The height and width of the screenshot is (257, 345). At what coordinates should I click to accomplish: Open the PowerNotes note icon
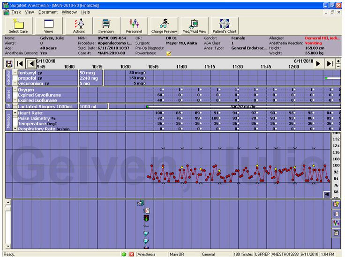169,53
